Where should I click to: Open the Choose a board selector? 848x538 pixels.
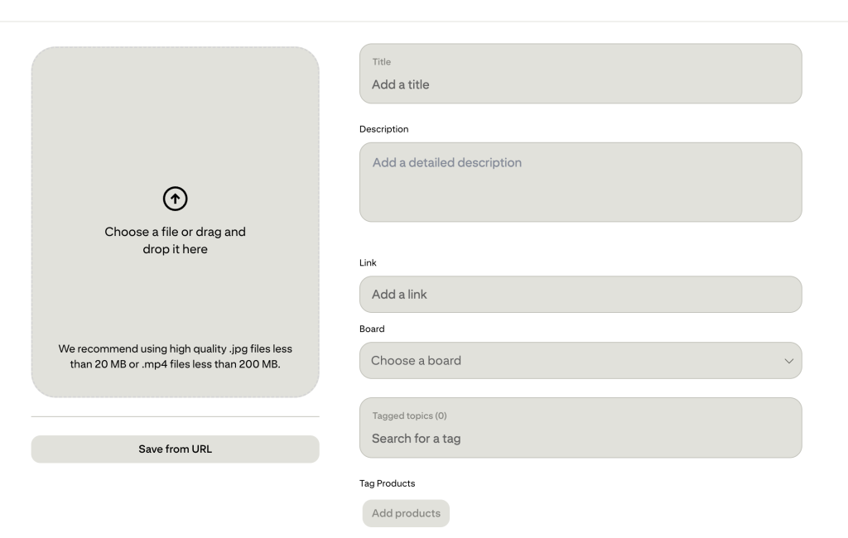[580, 360]
